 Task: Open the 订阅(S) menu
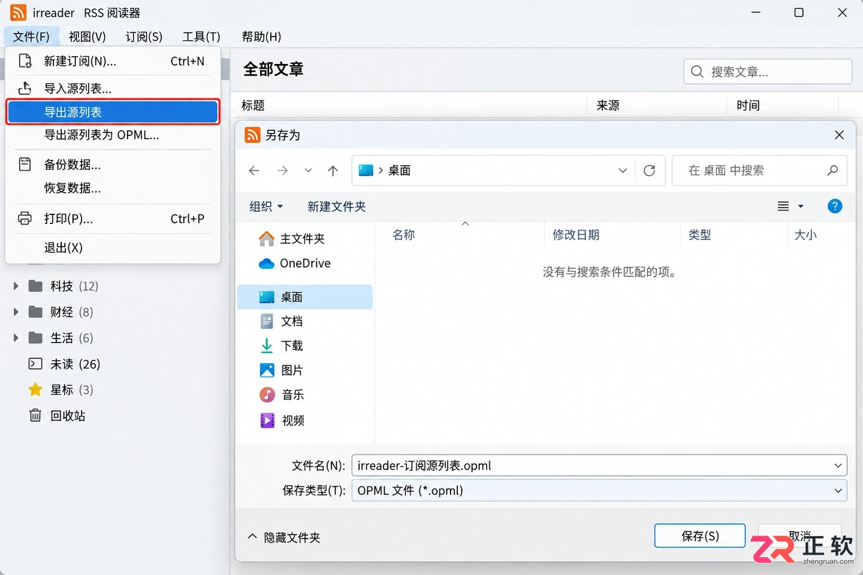[144, 37]
